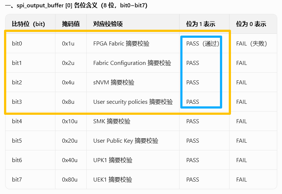Screen dimensions: 282x194
Task: Select Fabric Configuration 摘要校验 cell
Action: pyautogui.click(x=132, y=63)
